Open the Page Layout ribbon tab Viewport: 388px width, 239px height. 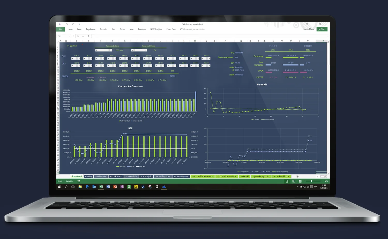[91, 29]
